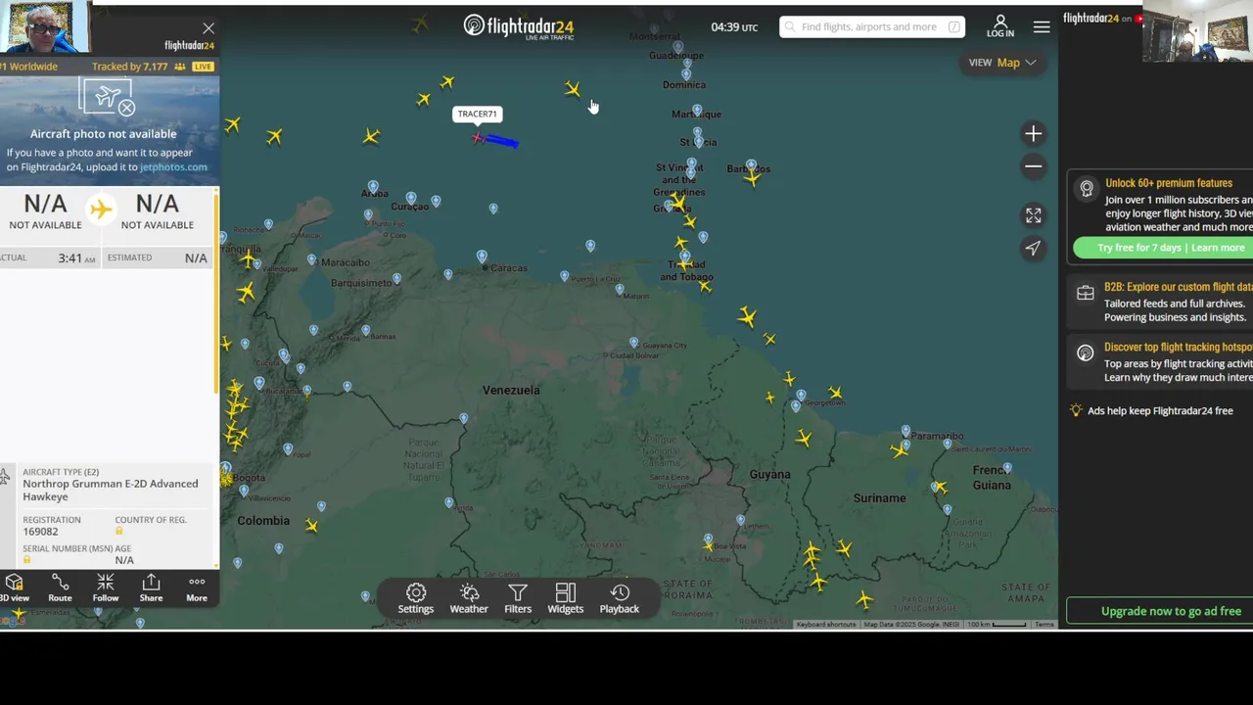Click the Caracas airport pin
Image resolution: width=1253 pixels, height=705 pixels.
(482, 257)
